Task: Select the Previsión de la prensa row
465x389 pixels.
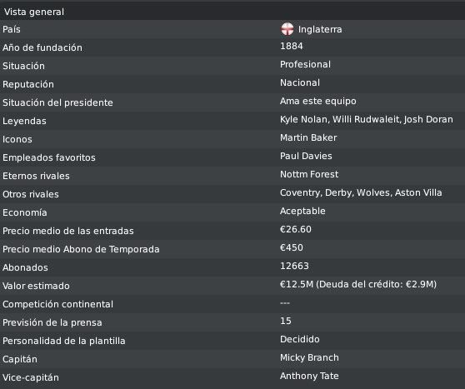Action: 232,322
